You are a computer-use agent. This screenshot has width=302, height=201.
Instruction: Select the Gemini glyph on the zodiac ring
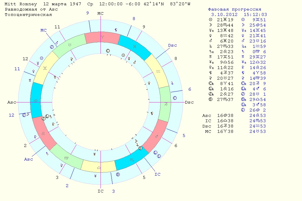(45, 68)
